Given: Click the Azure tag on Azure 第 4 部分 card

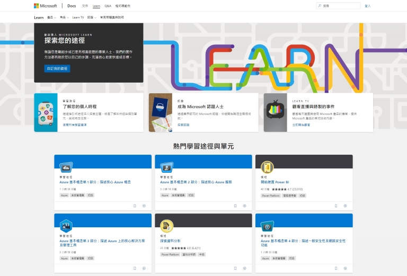Looking at the screenshot, I should coord(266,259).
